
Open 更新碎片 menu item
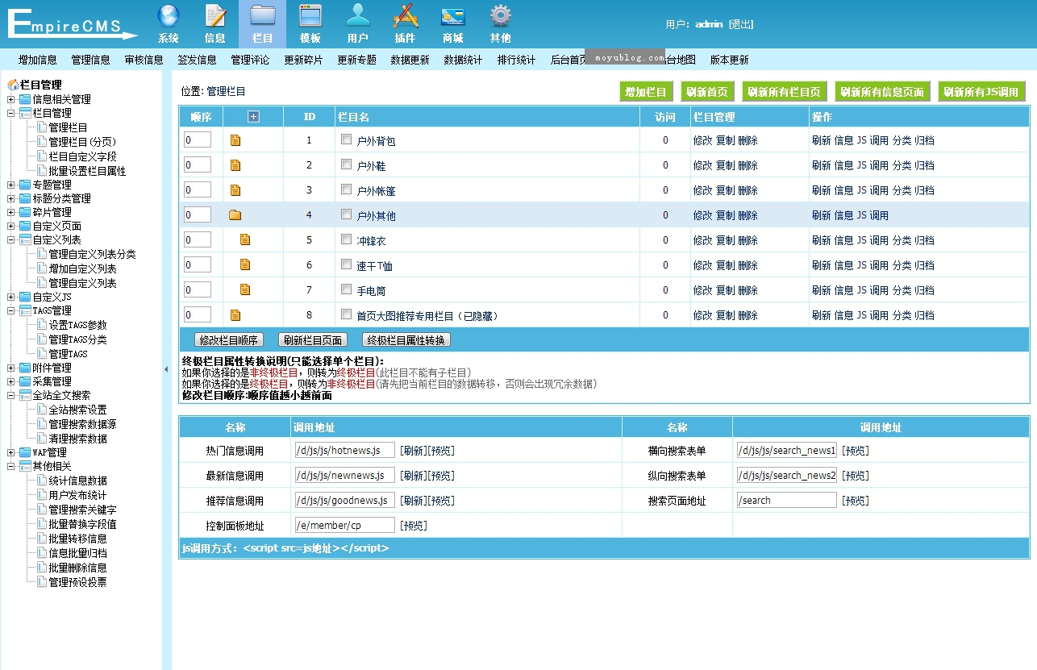point(304,60)
